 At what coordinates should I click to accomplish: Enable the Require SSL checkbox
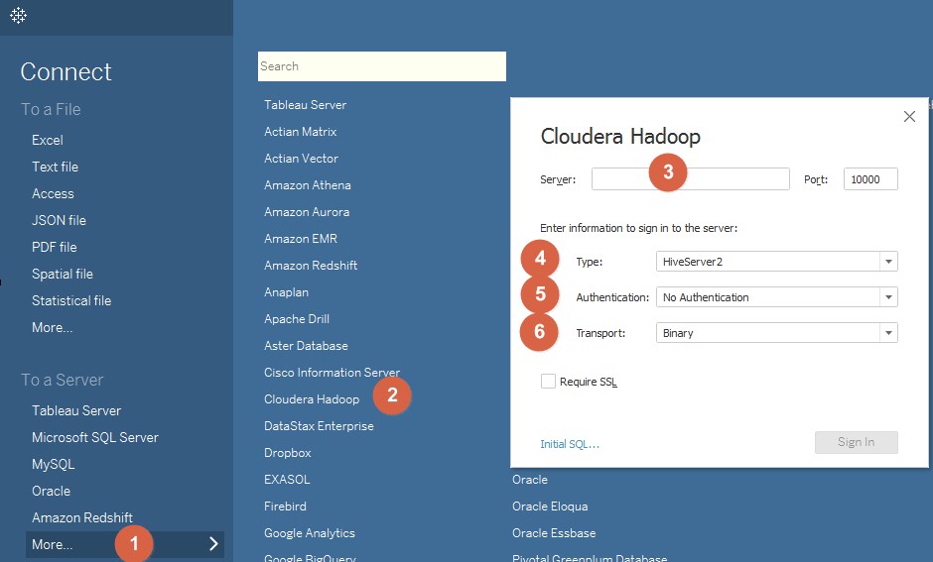(548, 382)
